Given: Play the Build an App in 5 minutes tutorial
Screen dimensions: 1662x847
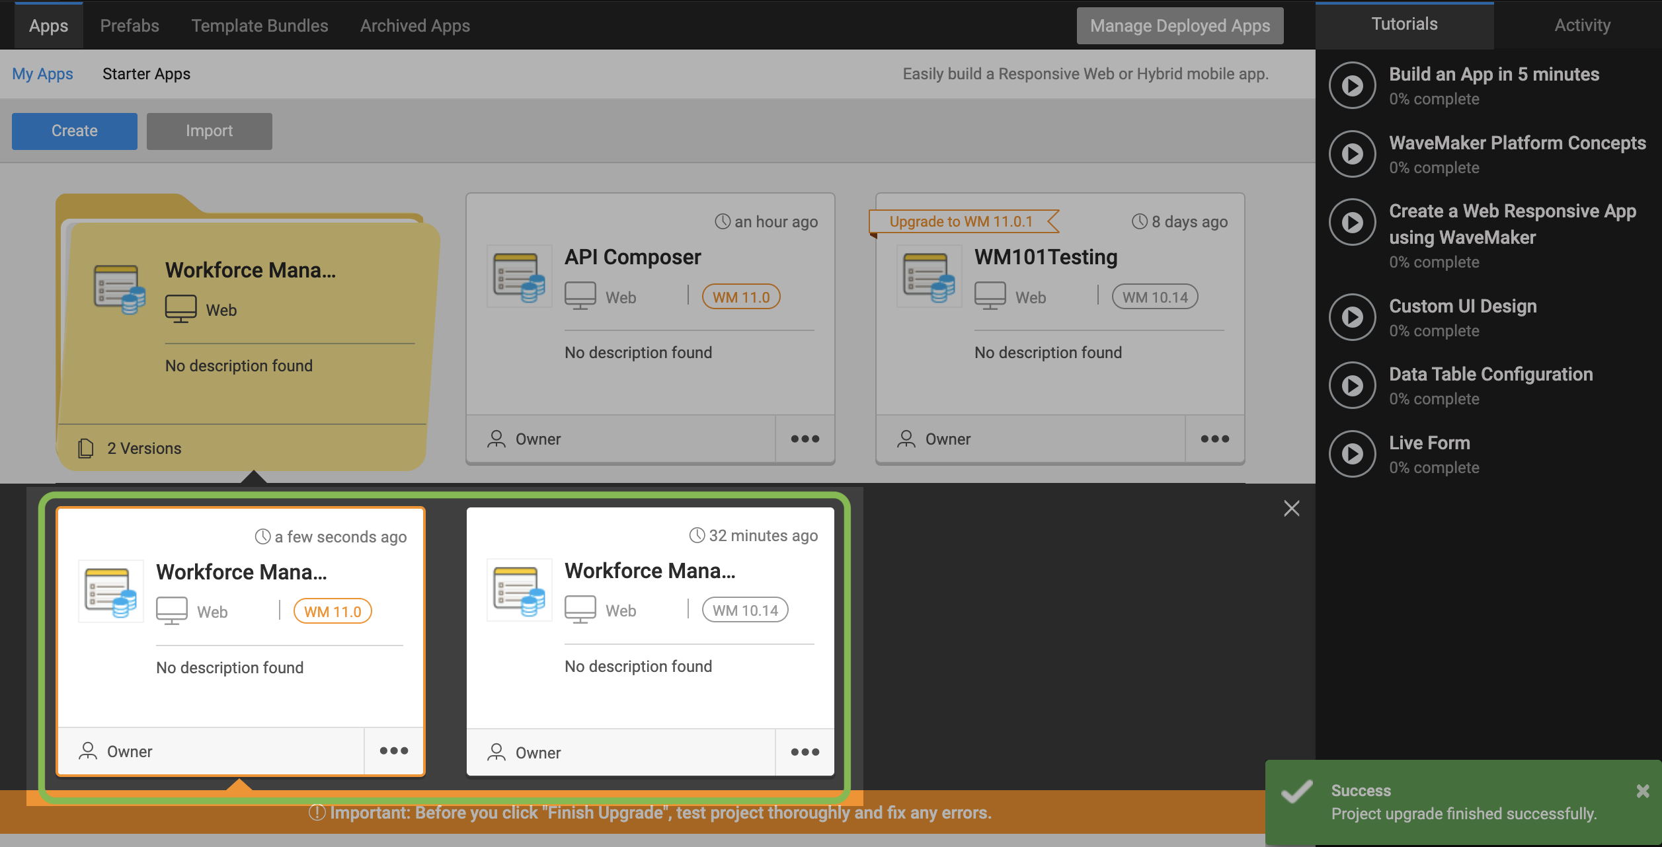Looking at the screenshot, I should (x=1352, y=85).
